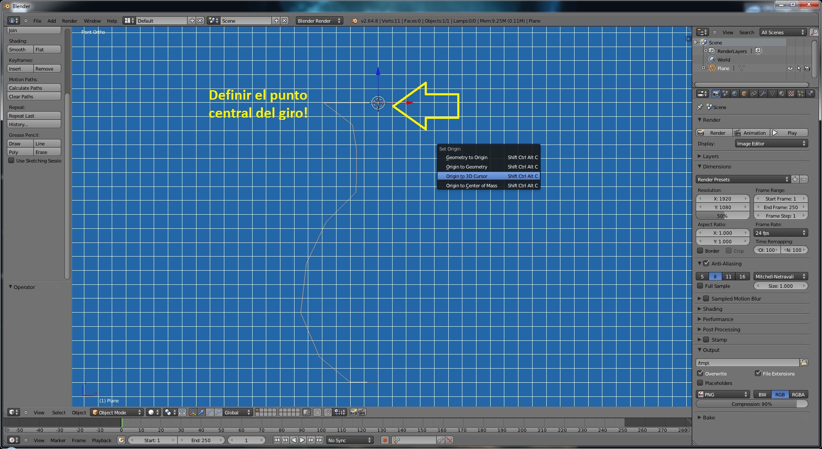Open the Particles sparkle tab
This screenshot has width=822, height=449.
click(x=801, y=94)
